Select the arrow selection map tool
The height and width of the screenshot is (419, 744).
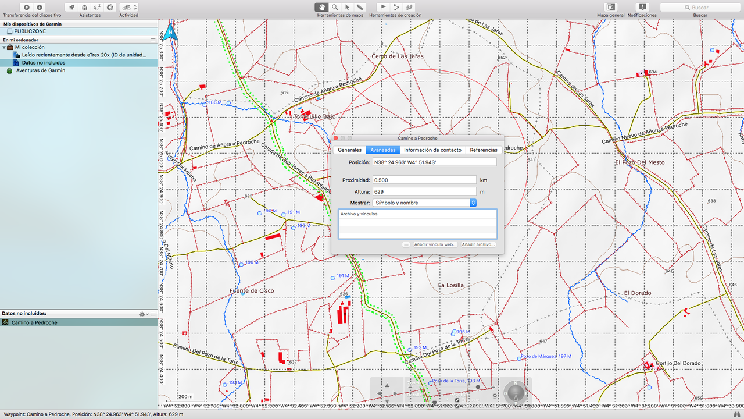(x=347, y=7)
